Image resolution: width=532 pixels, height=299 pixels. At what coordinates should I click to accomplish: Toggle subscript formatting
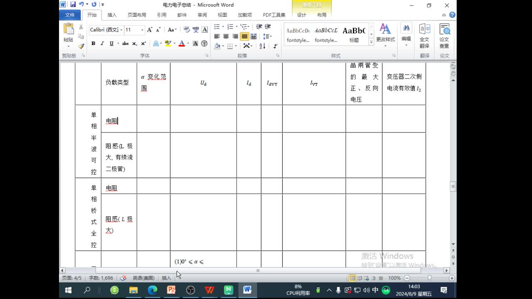(135, 44)
